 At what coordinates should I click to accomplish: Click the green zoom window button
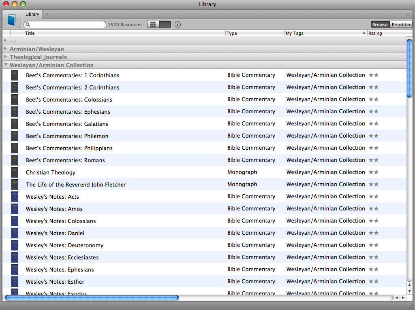click(x=23, y=4)
